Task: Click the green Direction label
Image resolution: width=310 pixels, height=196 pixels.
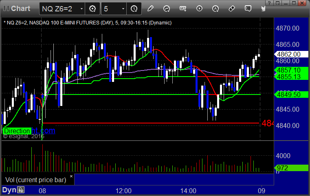Action: 17,131
